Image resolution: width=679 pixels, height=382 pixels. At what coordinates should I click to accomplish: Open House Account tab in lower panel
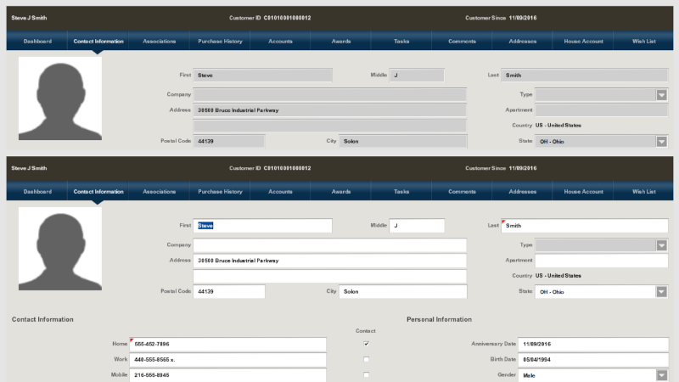583,192
